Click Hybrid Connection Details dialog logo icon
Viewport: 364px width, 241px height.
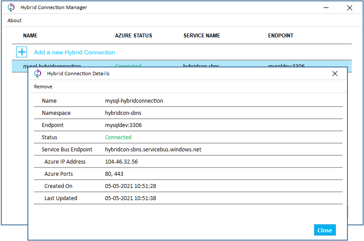tap(37, 74)
